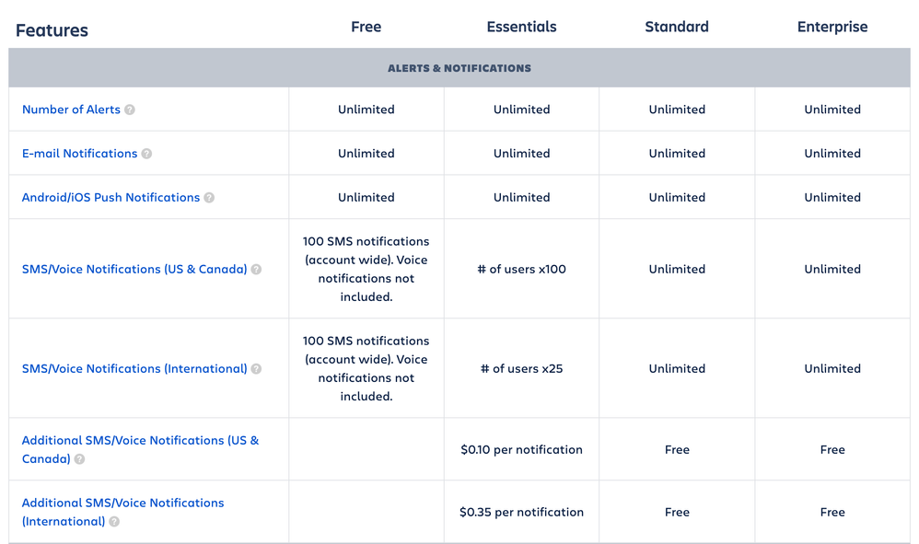Viewport: 919px width, 544px height.
Task: Click help icon next to E-mail Notifications
Action: coord(146,154)
